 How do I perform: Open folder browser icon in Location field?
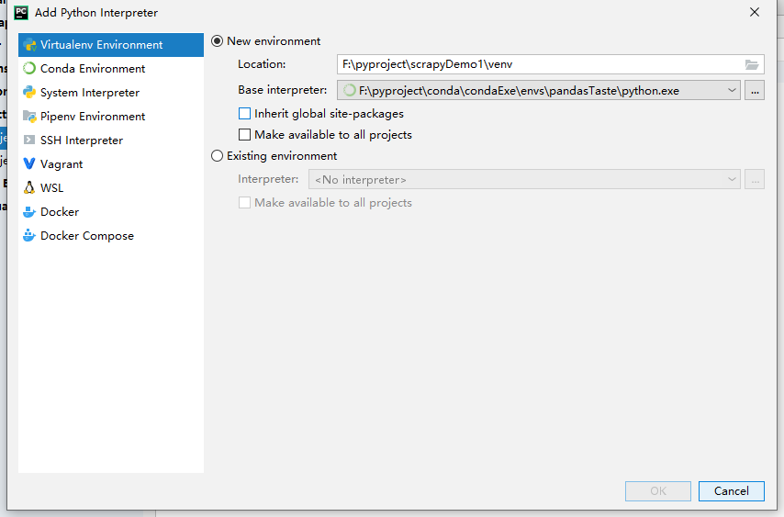pyautogui.click(x=752, y=64)
